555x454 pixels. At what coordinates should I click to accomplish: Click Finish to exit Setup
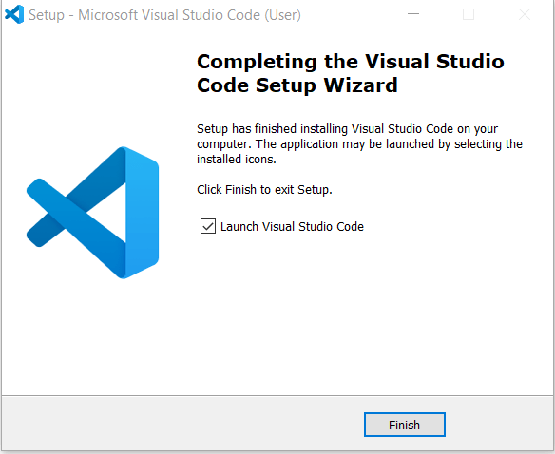[405, 425]
